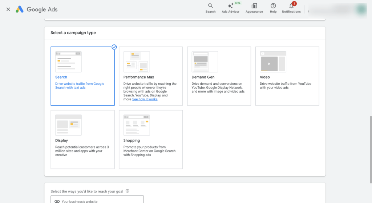
Task: Select the Video campaign type card
Action: pos(287,76)
